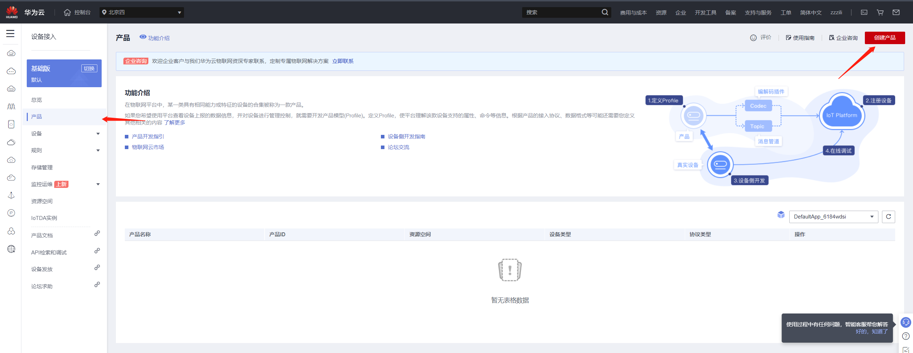Open the 资源 menu
This screenshot has width=913, height=353.
pos(661,12)
